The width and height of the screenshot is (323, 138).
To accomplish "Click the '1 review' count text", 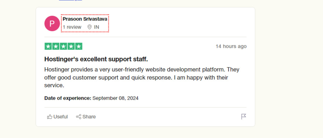I will pos(72,27).
